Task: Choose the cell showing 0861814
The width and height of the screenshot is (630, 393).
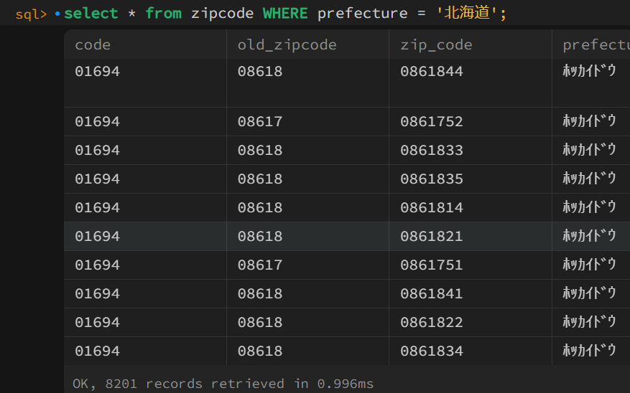Action: [x=432, y=208]
